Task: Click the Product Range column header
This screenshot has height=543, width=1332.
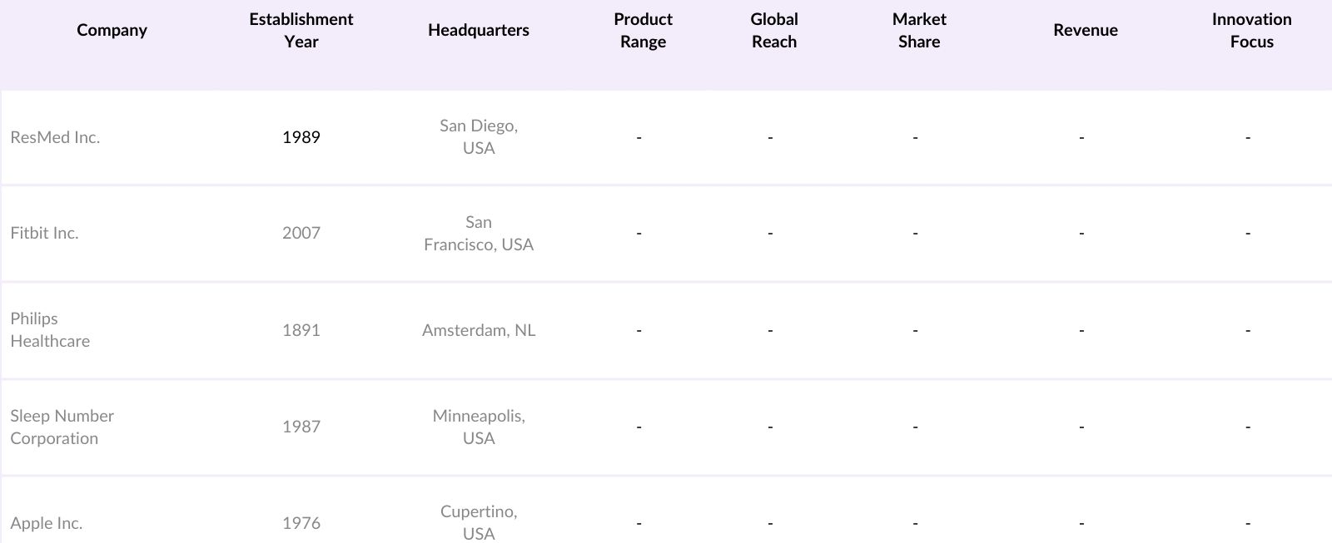Action: (643, 30)
